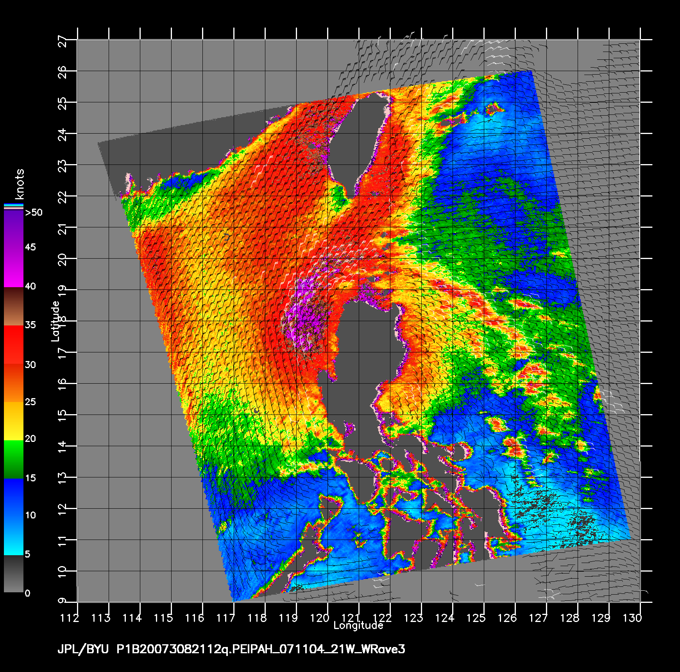Click the longitude axis label '112'
The width and height of the screenshot is (680, 672).
(x=70, y=618)
